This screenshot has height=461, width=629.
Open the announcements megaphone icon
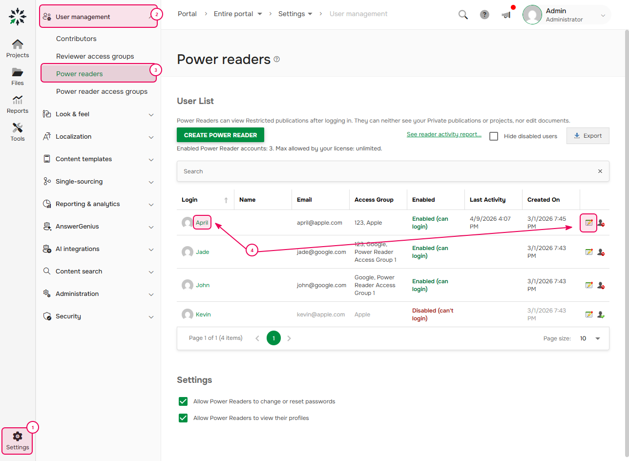click(506, 15)
